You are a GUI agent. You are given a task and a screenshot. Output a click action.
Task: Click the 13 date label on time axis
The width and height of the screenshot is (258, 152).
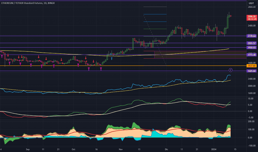click(139, 149)
